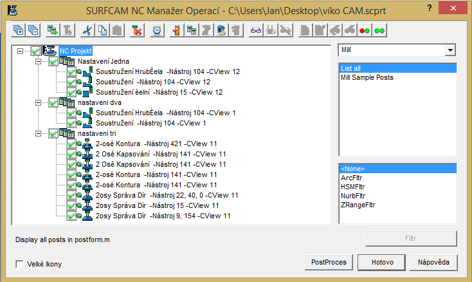Click the copy pages icon
Image resolution: width=472 pixels, height=282 pixels.
pos(102,30)
